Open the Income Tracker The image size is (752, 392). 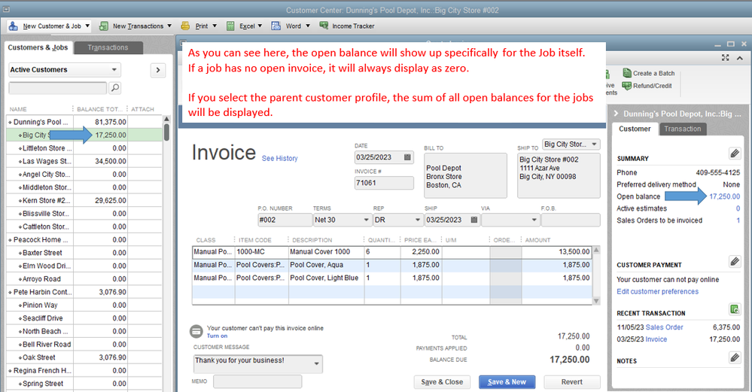[x=347, y=26]
